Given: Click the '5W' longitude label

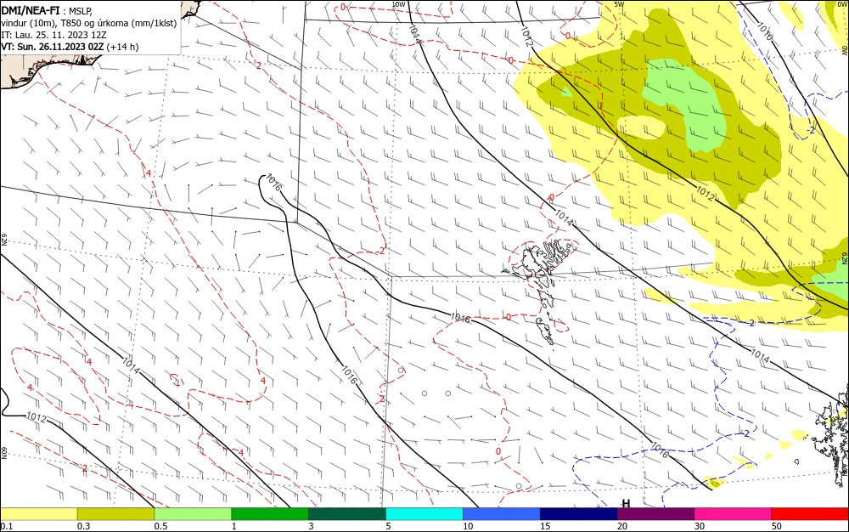Looking at the screenshot, I should (620, 4).
